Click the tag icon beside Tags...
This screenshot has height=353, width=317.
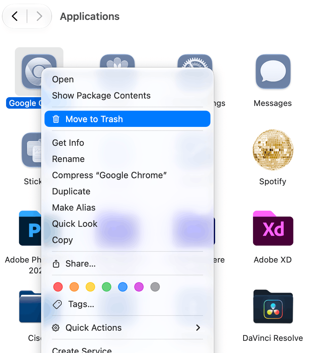click(57, 304)
